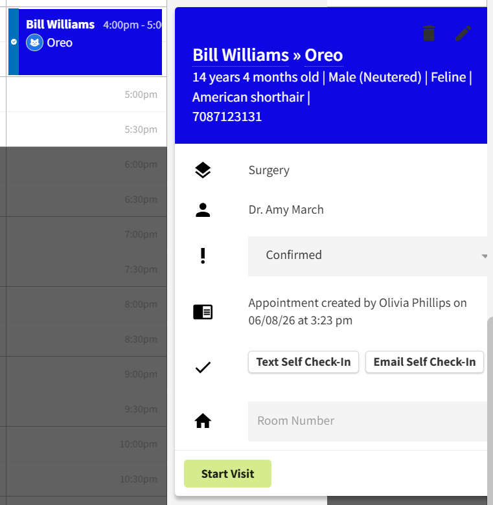Send Text Self Check-In

coord(303,362)
